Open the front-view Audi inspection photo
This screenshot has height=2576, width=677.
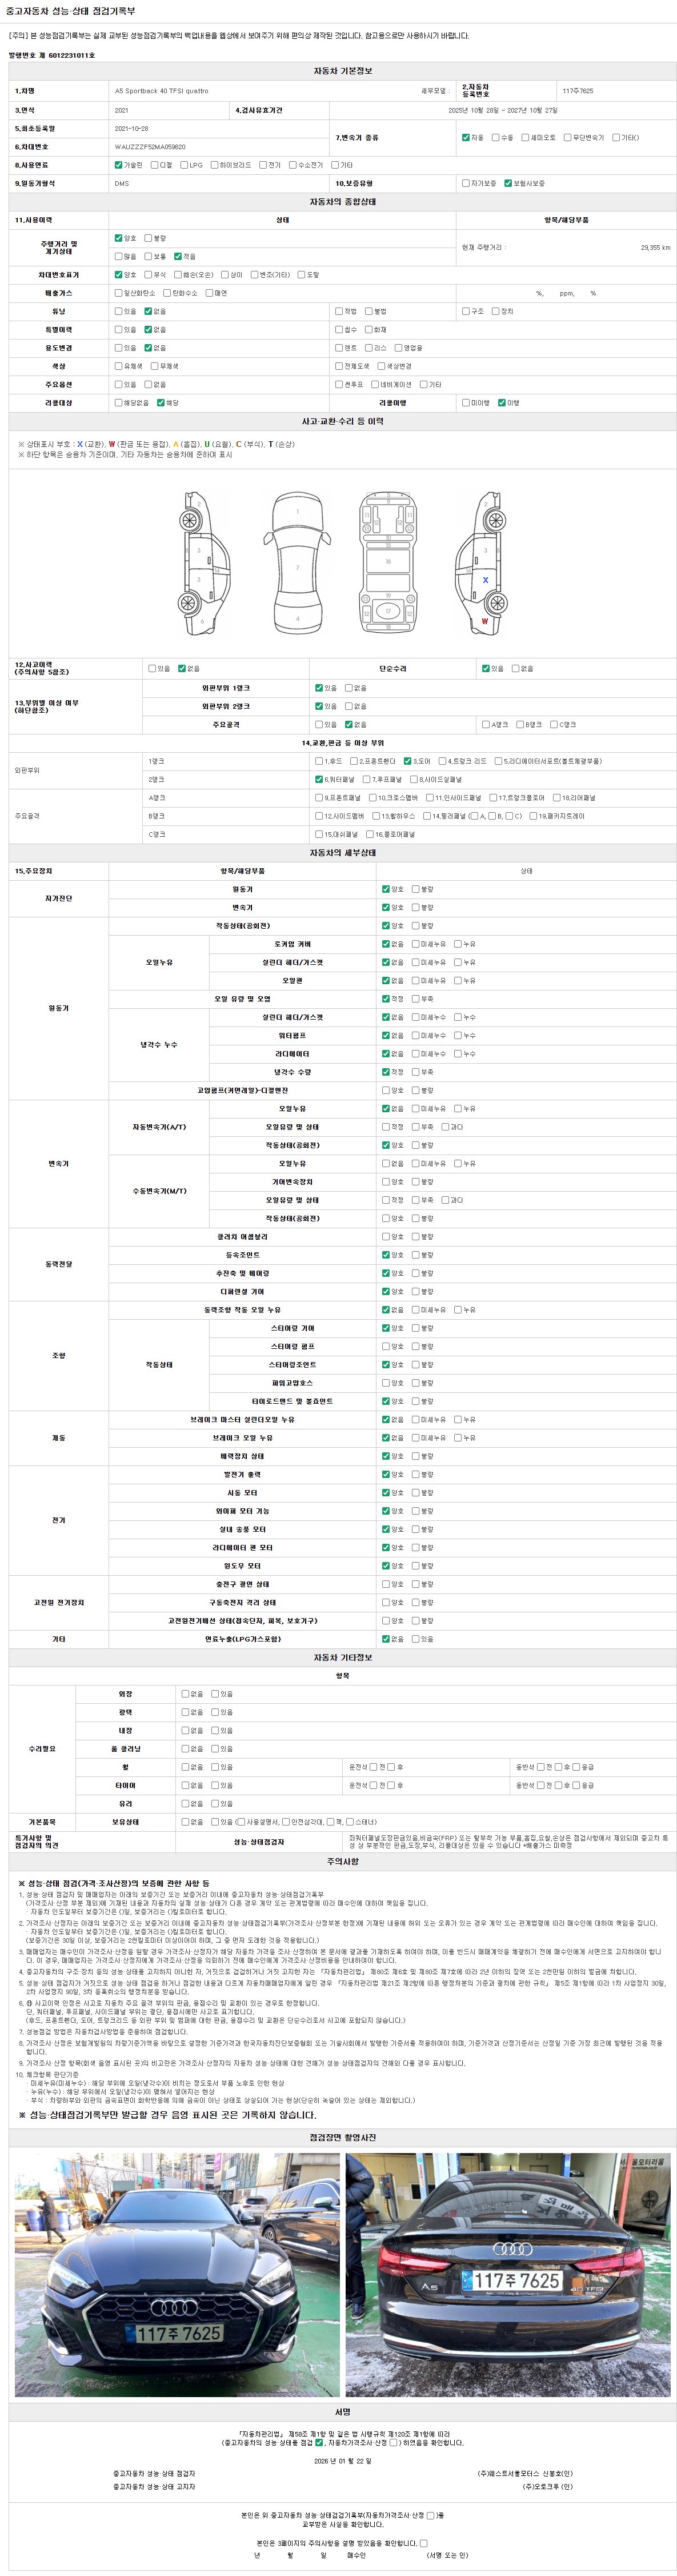(176, 2276)
